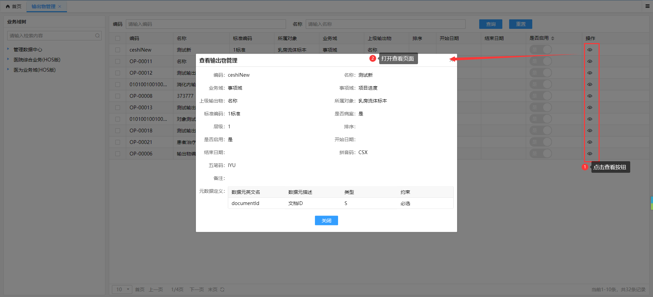View details of OP-00008 via eye icon
The width and height of the screenshot is (653, 297).
point(590,96)
